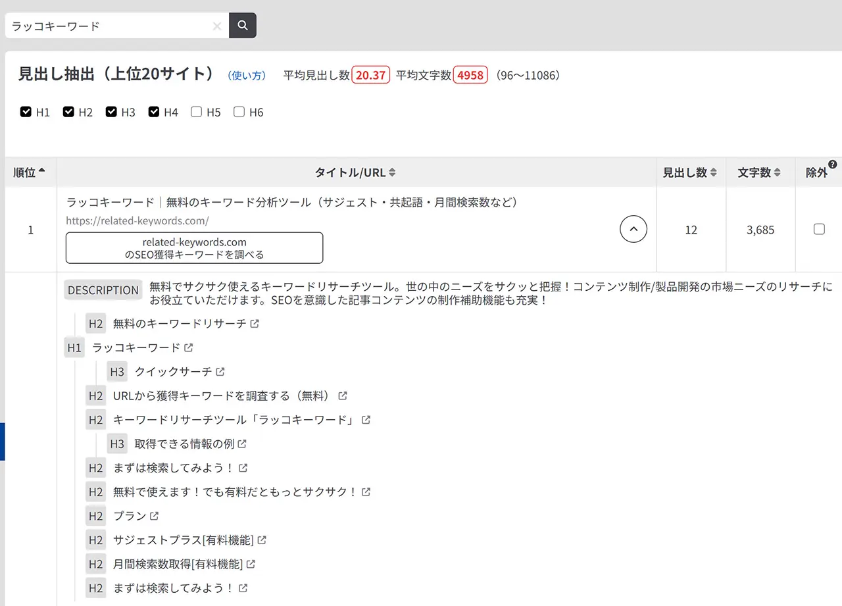842x606 pixels.
Task: Open external link icon for 取得できる情報の例
Action: (242, 444)
